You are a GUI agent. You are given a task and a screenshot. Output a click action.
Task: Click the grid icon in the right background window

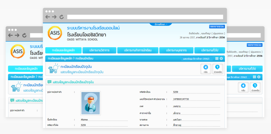pyautogui.click(x=254, y=77)
